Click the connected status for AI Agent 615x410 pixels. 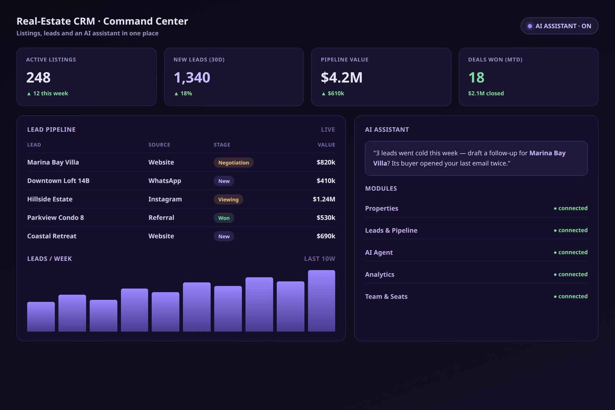571,252
